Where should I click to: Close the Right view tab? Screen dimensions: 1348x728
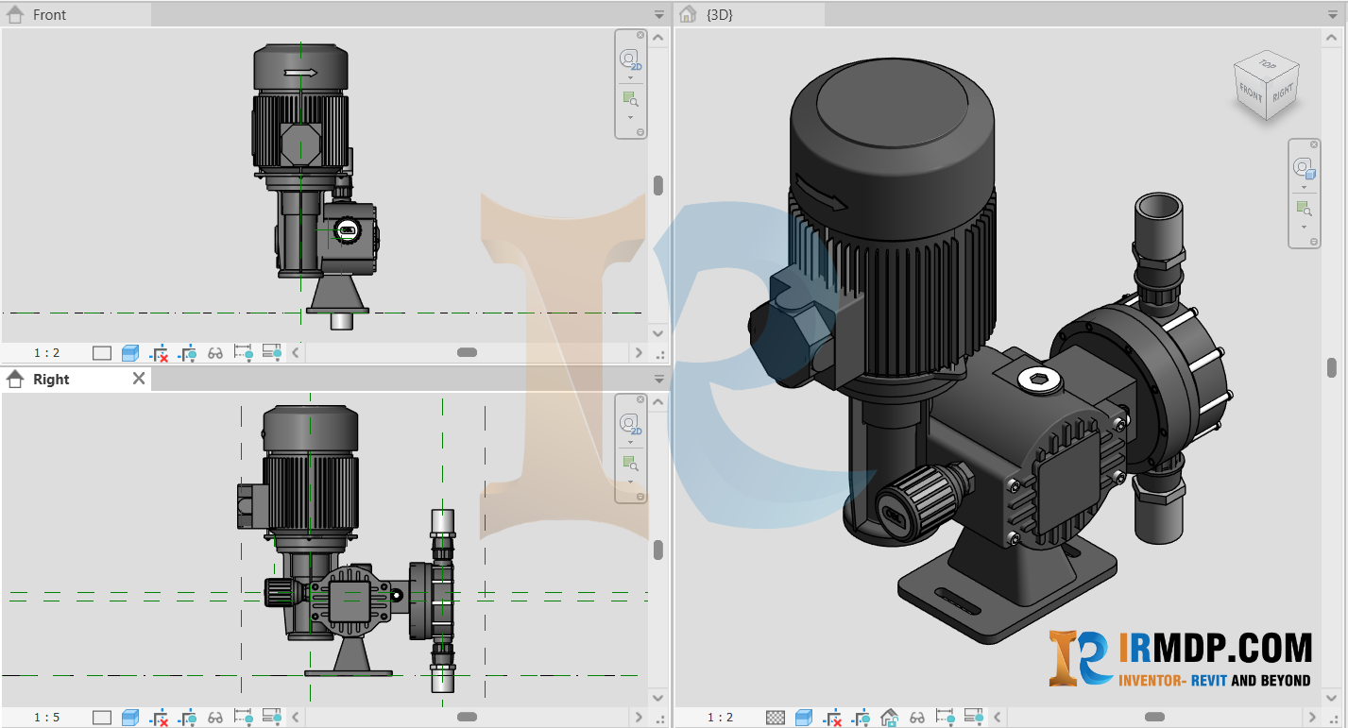coord(138,379)
